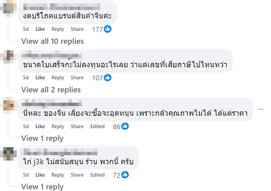The height and width of the screenshot is (191, 271).
Task: Open profile picture of the j3k commenter
Action: (9, 154)
